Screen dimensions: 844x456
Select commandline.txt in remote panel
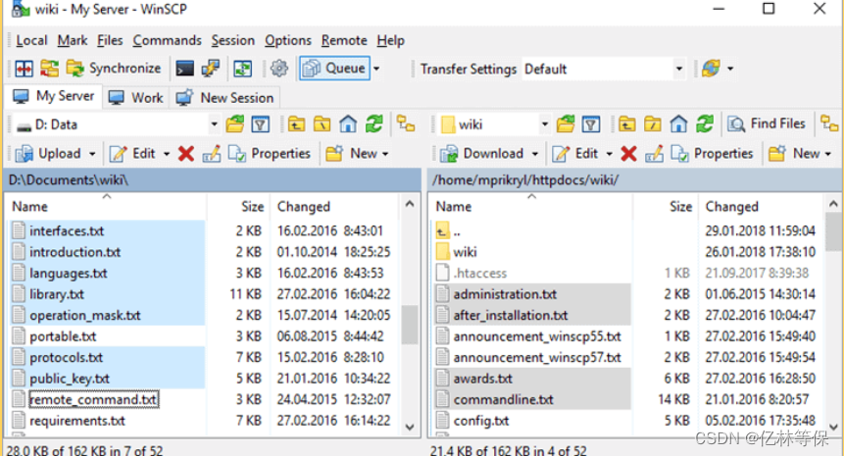503,399
